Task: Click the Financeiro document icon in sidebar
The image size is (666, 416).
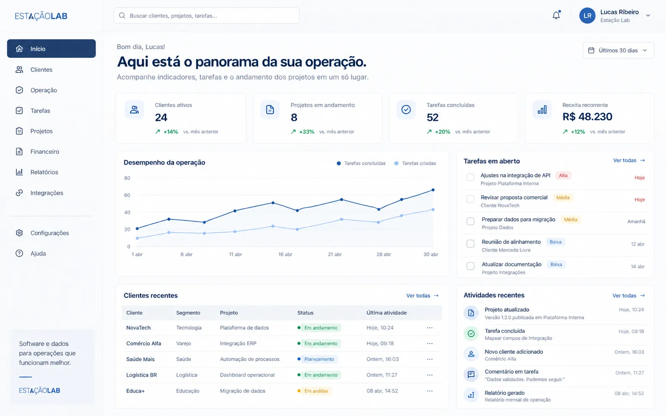Action: pyautogui.click(x=19, y=151)
